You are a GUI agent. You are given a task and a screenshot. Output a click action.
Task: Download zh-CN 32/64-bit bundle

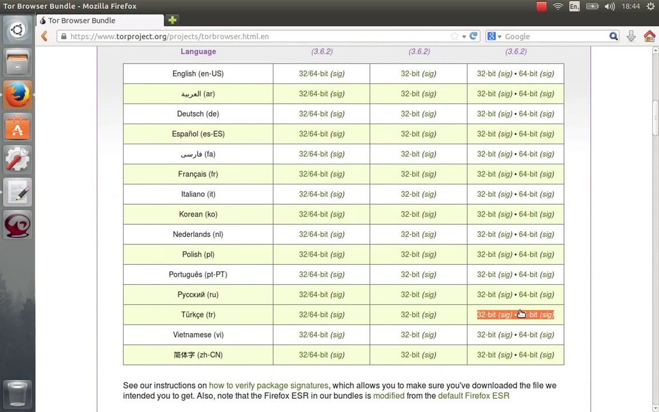[x=313, y=355]
